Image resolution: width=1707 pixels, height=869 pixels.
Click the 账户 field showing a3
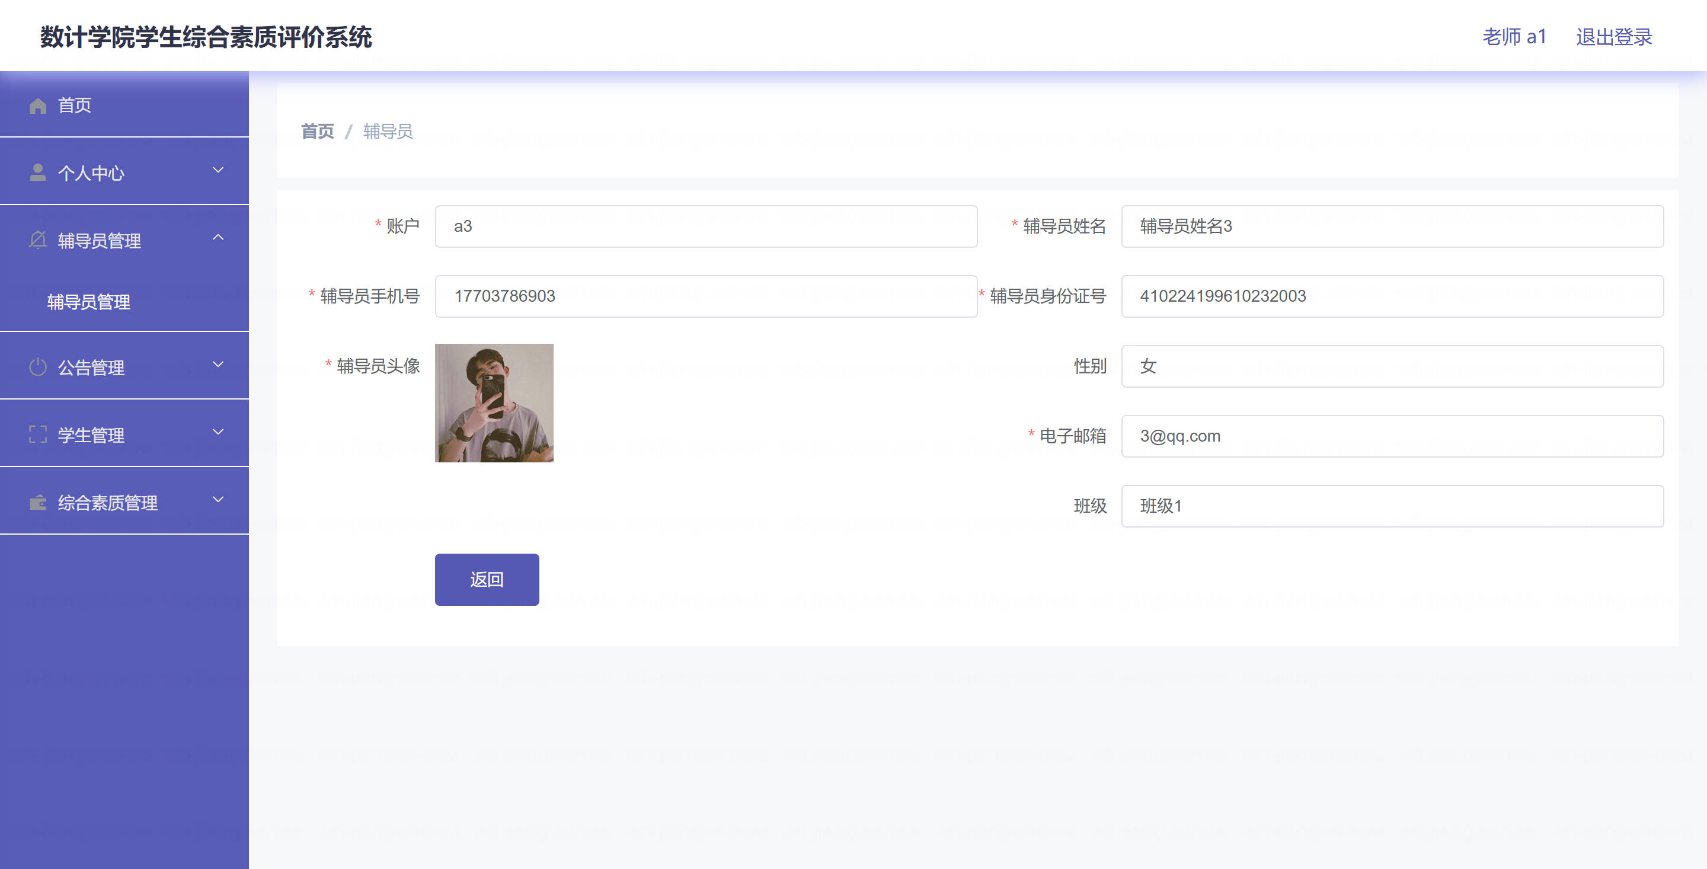[x=706, y=226]
